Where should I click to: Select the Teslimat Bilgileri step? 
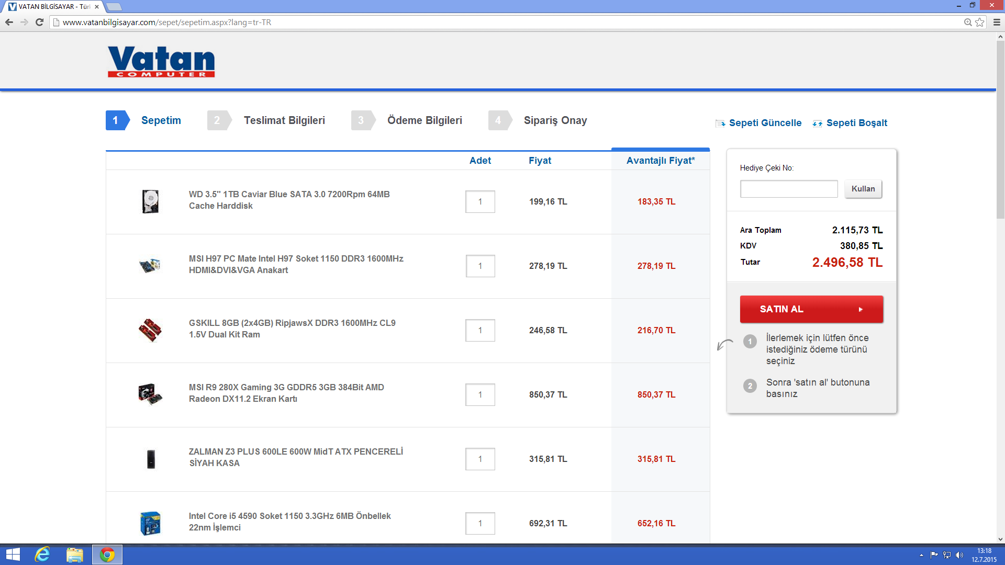click(266, 120)
